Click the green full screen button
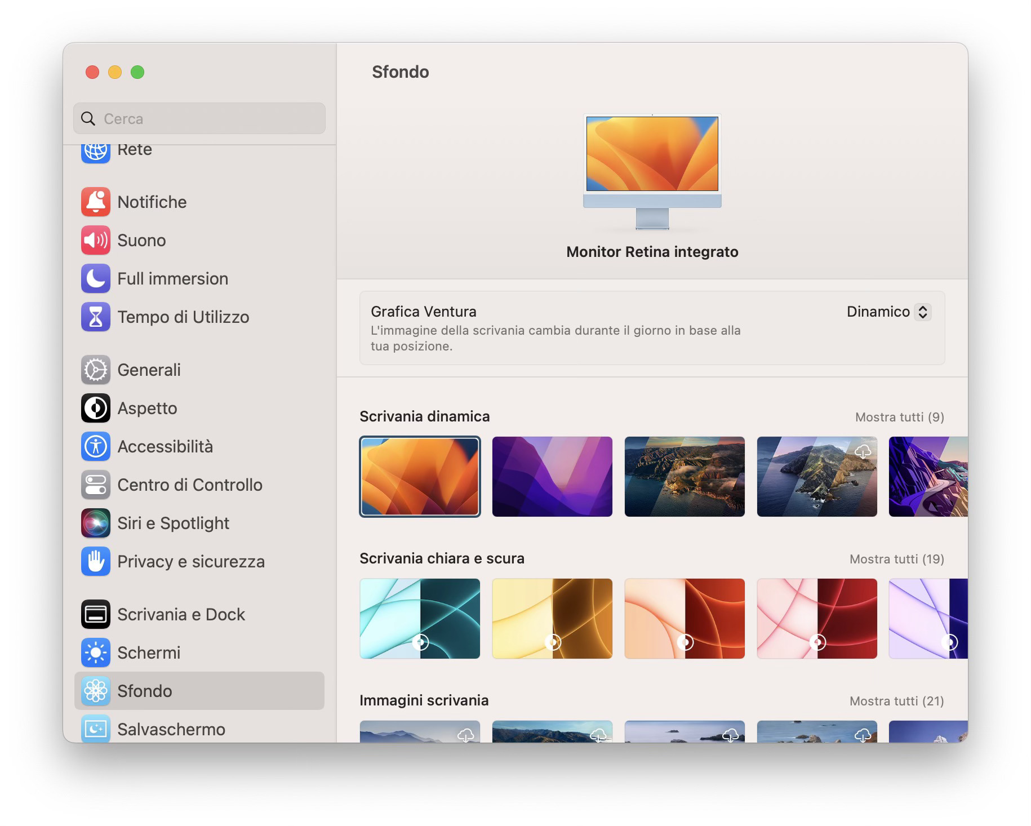Viewport: 1031px width, 826px height. pos(137,72)
